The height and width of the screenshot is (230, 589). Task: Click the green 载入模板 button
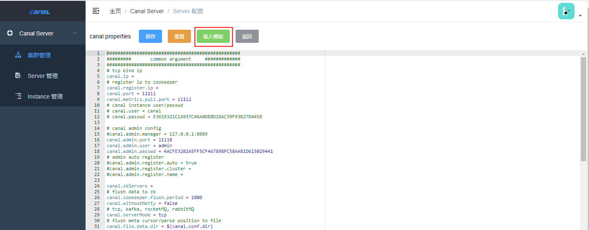(213, 36)
